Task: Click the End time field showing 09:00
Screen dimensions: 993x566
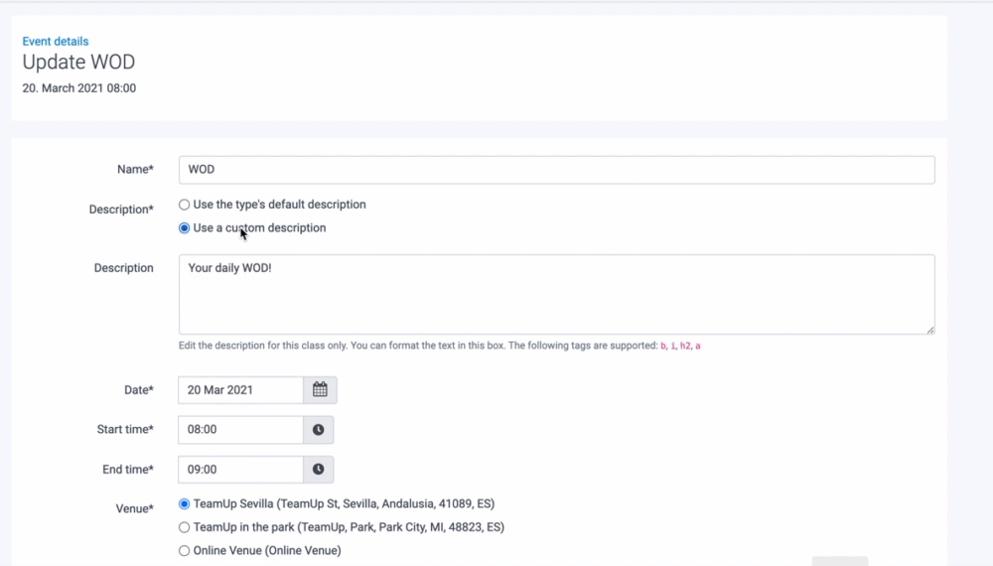Action: point(241,470)
